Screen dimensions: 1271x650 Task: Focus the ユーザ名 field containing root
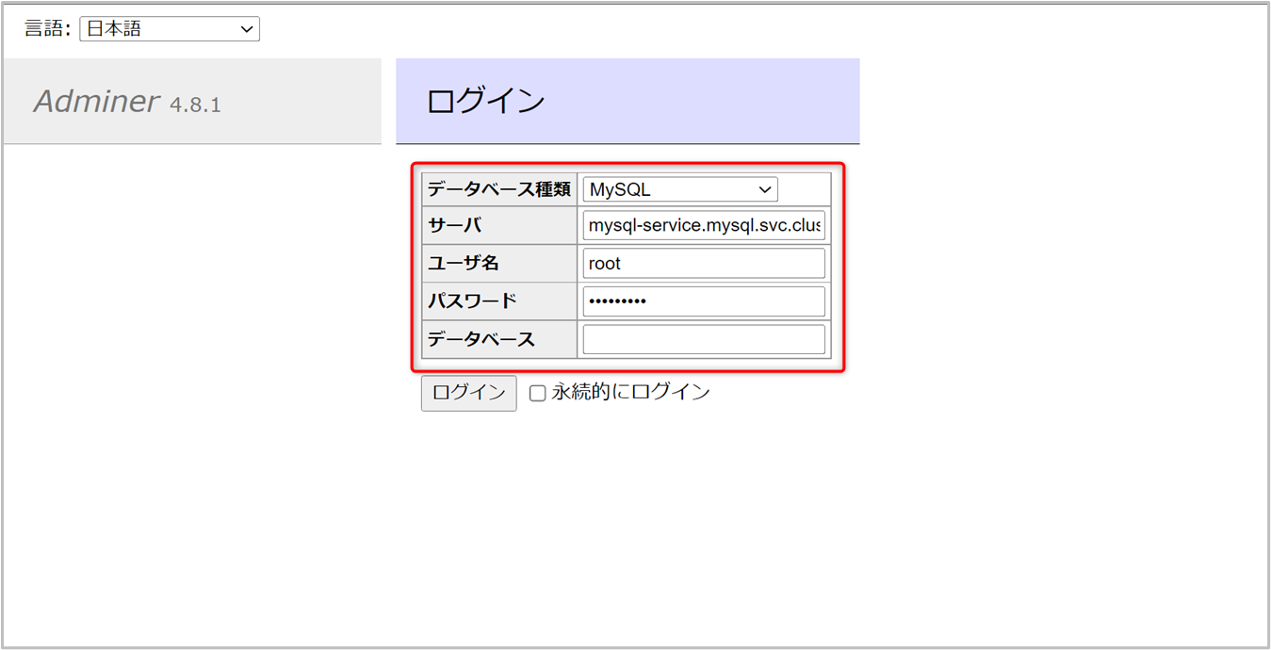[704, 264]
